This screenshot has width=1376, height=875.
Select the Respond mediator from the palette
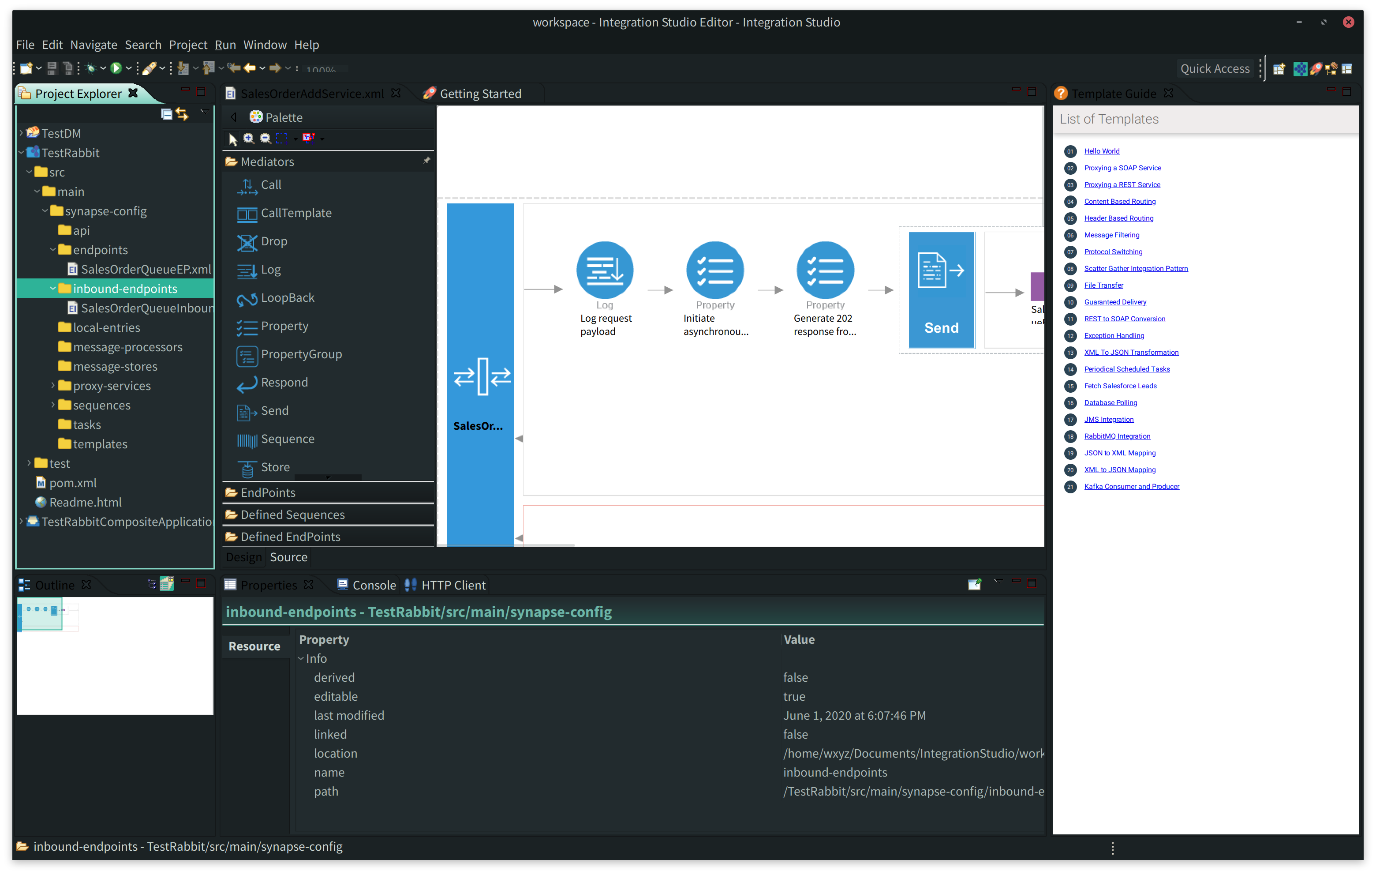(x=284, y=382)
